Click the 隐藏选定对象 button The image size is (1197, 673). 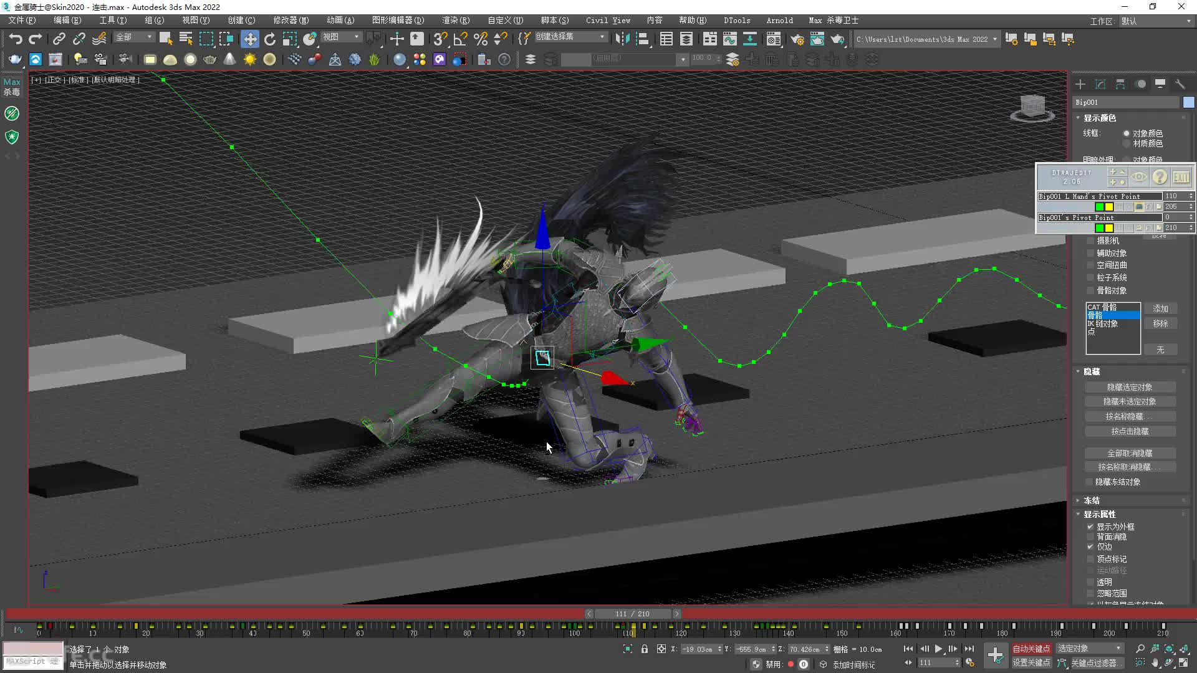[1130, 387]
